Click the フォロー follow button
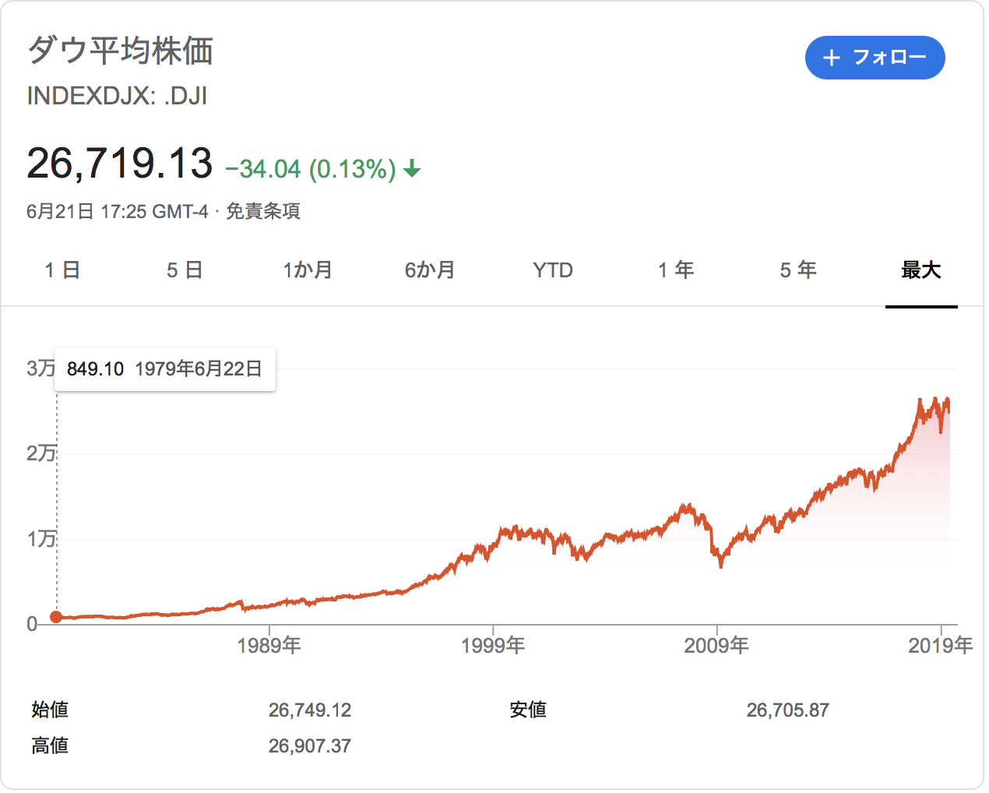This screenshot has height=793, width=989. [875, 58]
